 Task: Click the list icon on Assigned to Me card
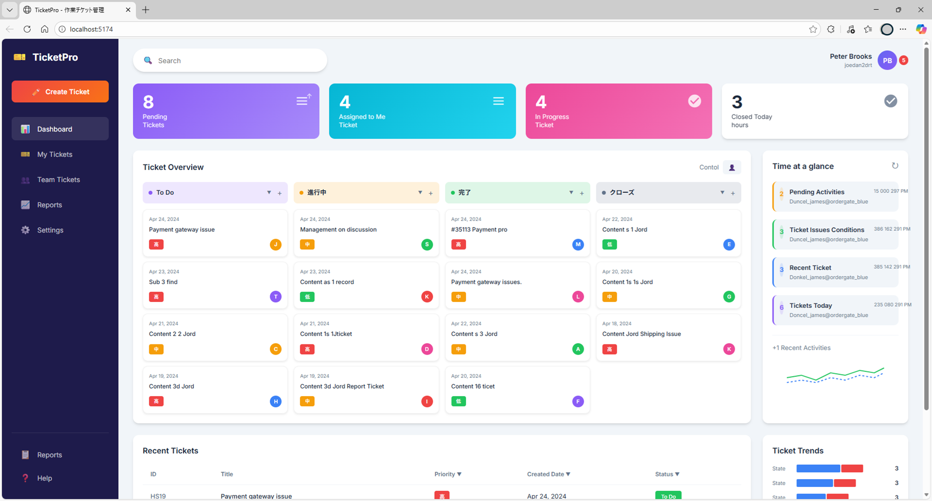[x=498, y=101]
